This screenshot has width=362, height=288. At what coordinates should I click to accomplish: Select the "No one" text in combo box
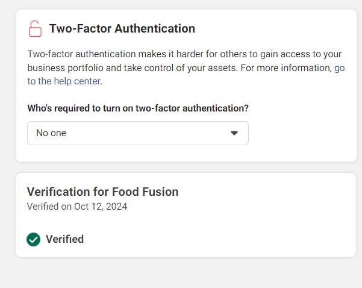[51, 133]
